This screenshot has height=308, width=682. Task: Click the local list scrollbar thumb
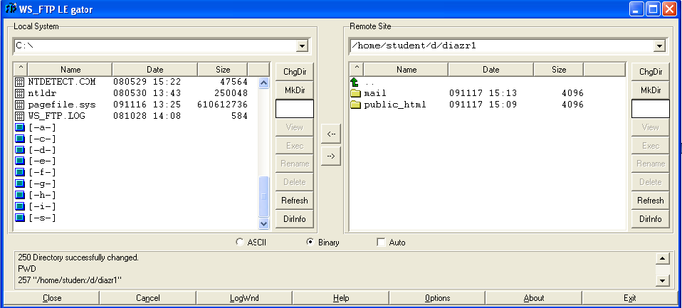pos(264,196)
